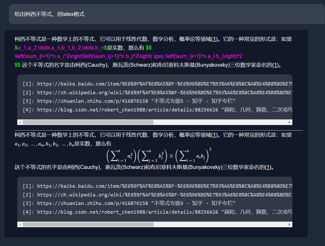Click rendered variables a₁, a₂, …, bₙ line
This screenshot has width=325, height=246.
[44, 144]
